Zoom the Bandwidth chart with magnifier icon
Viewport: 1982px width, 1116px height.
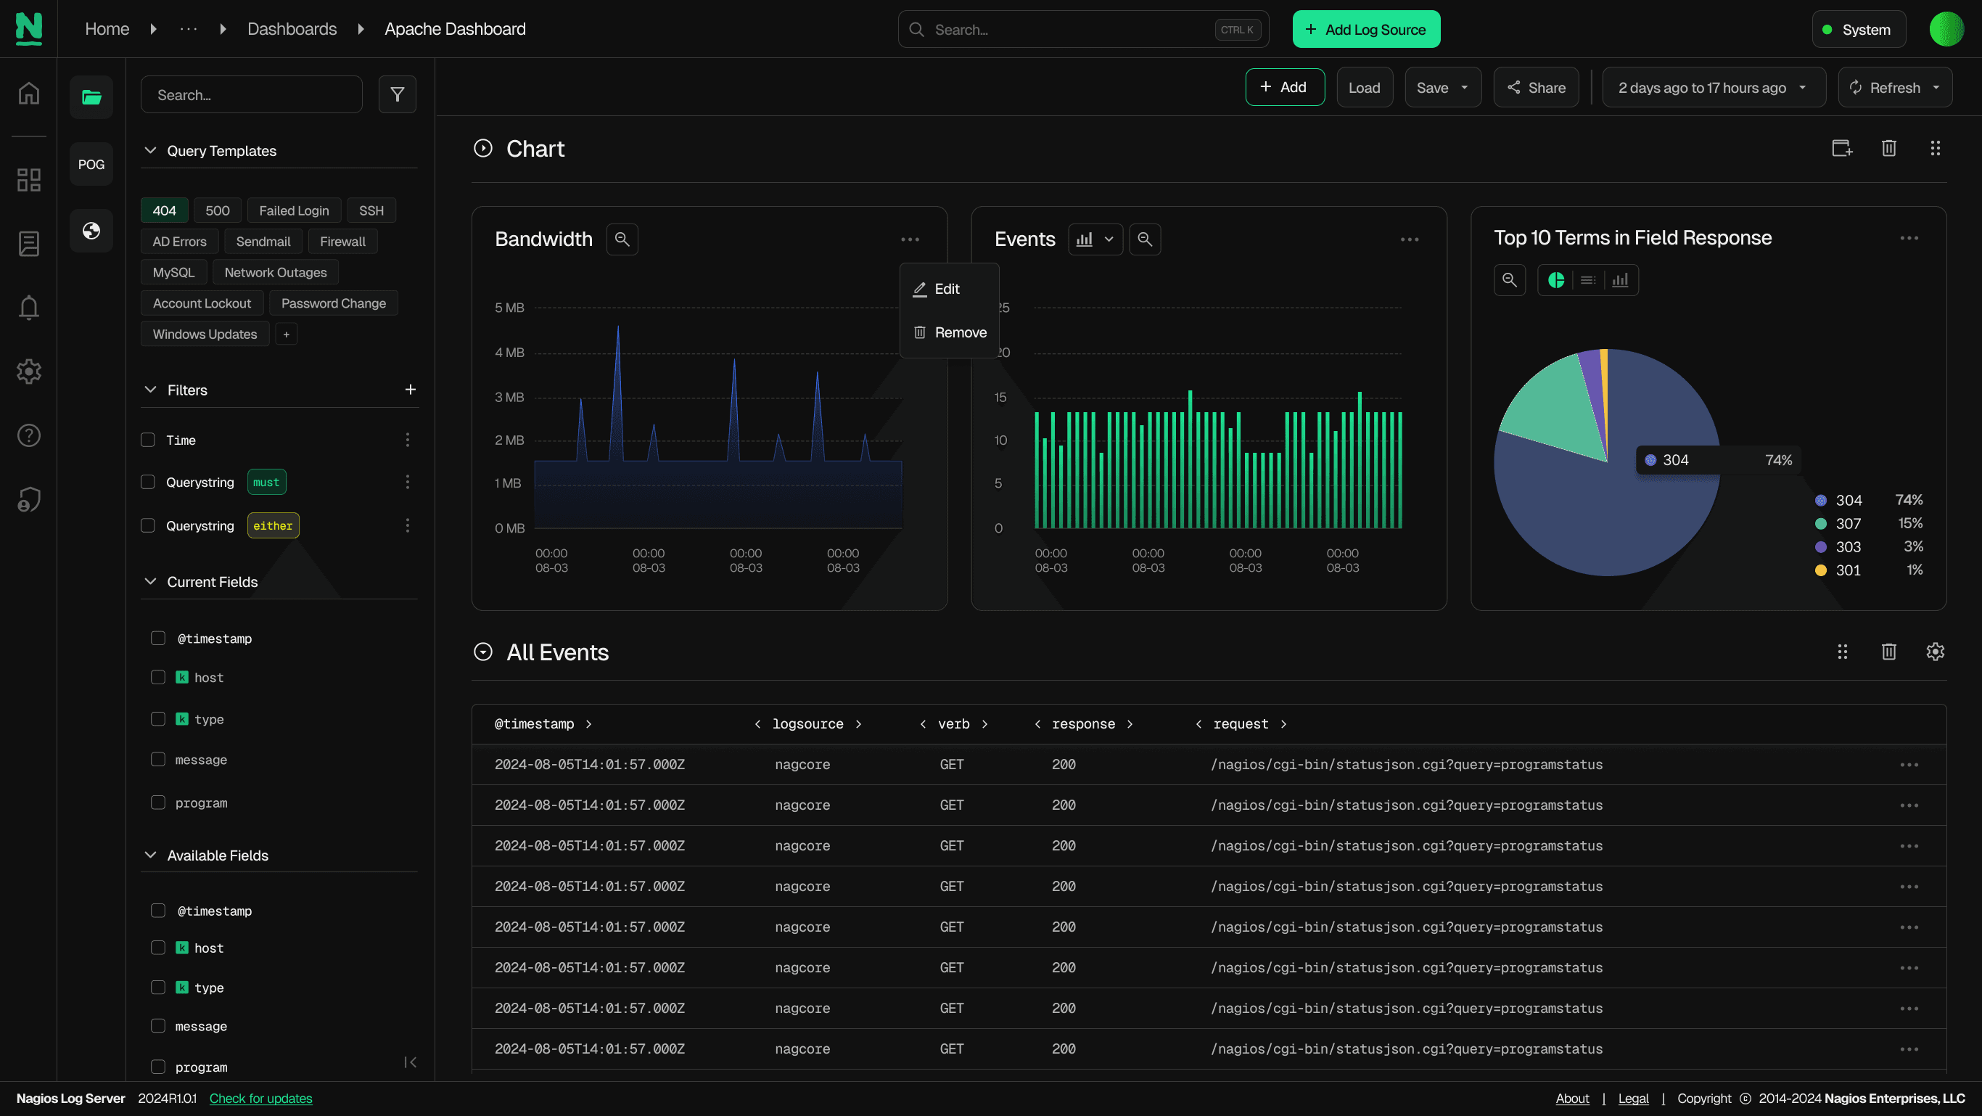pyautogui.click(x=622, y=239)
